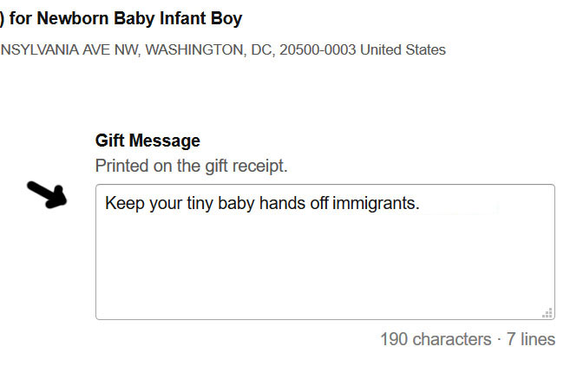Click the "7 lines" limit text
Viewport: 570px width, 386px height.
tap(529, 339)
